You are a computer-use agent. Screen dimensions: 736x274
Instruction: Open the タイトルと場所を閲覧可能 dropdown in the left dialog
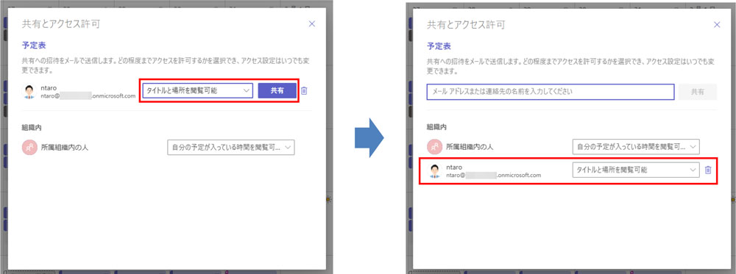coord(198,91)
